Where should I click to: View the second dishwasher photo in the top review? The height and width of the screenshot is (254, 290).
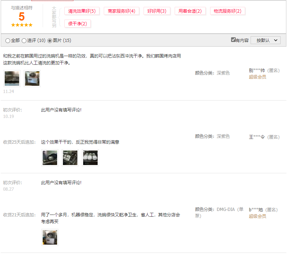click(x=32, y=78)
